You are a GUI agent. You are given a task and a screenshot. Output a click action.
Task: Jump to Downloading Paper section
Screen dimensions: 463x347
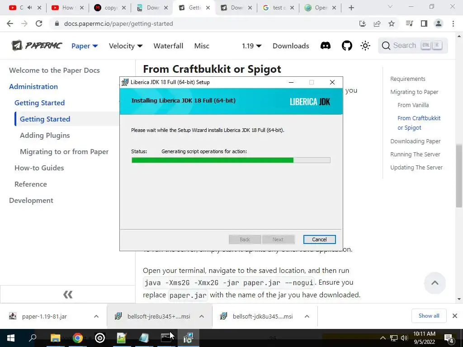point(415,141)
